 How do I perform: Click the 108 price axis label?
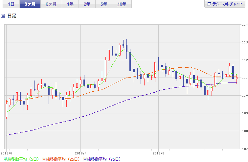coord(245,131)
